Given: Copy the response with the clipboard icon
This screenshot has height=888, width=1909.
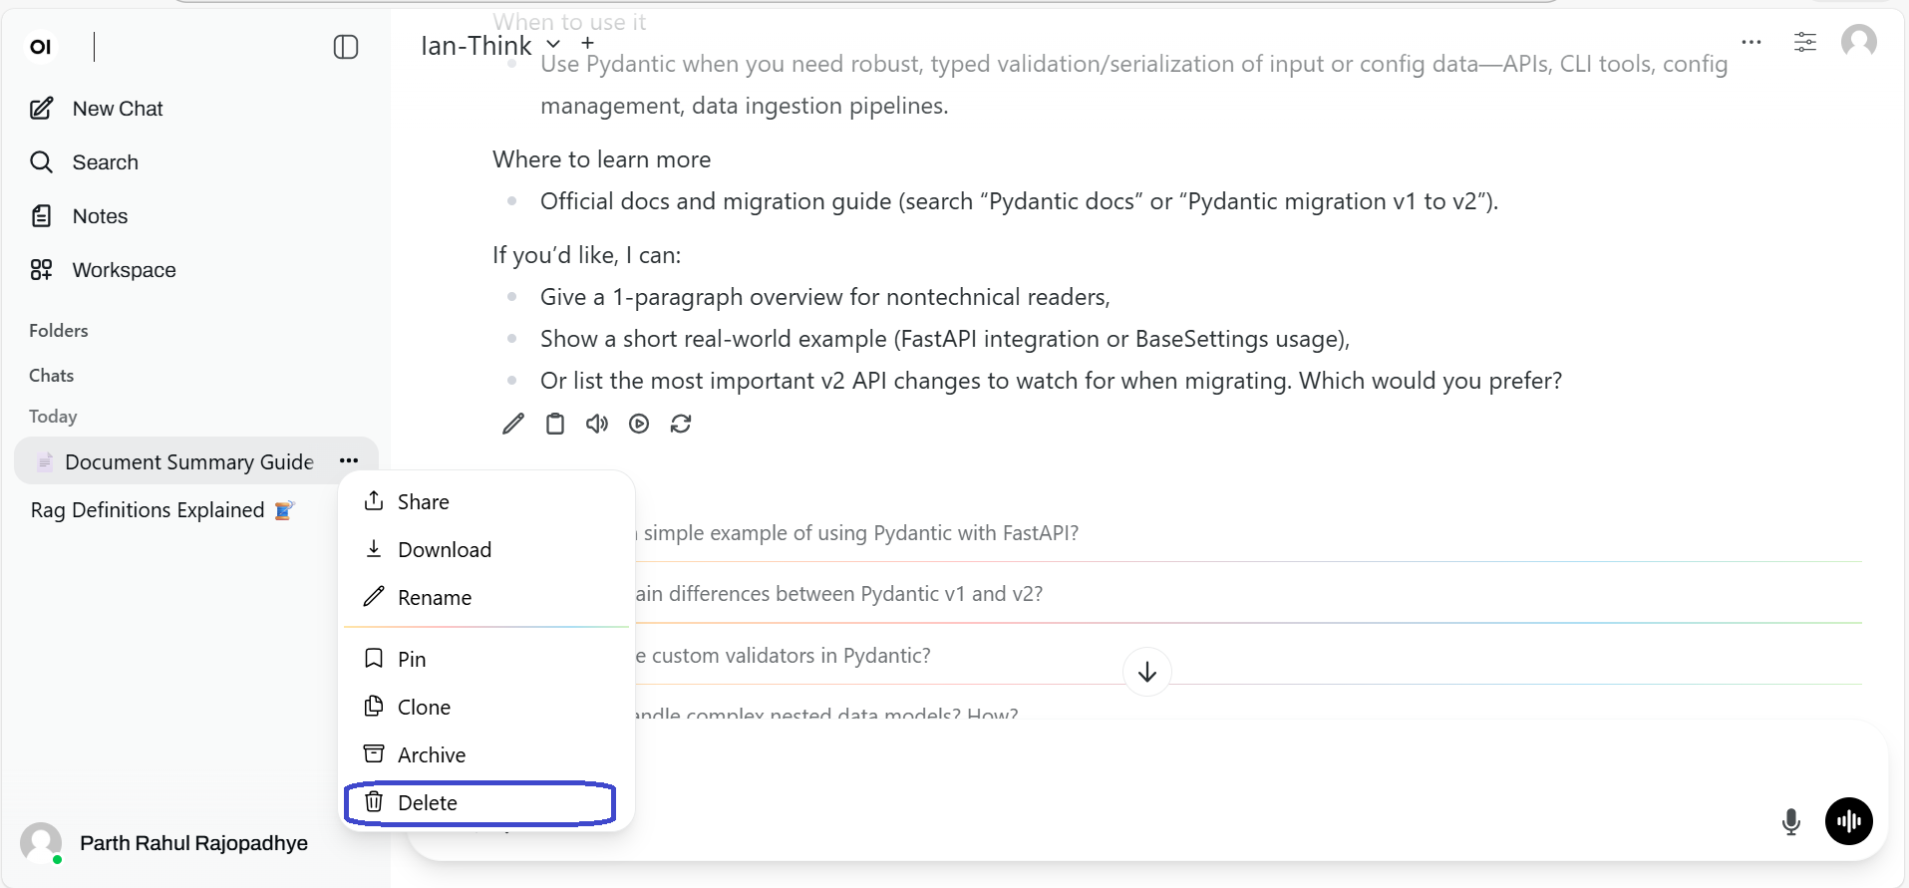Looking at the screenshot, I should pos(555,424).
